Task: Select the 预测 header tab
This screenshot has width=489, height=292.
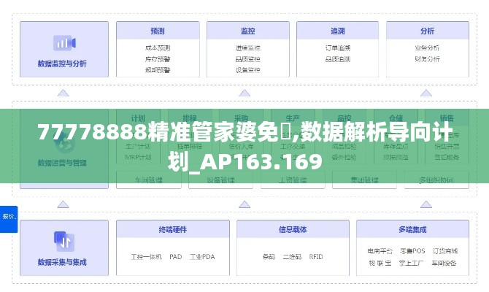Action: [x=157, y=31]
